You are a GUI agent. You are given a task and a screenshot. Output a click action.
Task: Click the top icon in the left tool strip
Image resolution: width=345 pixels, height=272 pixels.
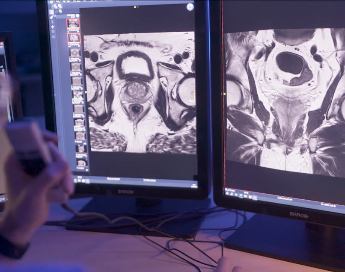(52, 12)
